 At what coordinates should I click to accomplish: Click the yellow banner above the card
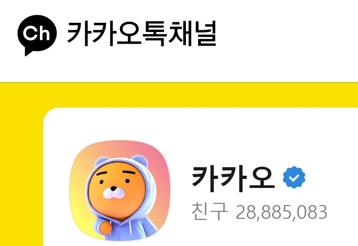tap(179, 95)
